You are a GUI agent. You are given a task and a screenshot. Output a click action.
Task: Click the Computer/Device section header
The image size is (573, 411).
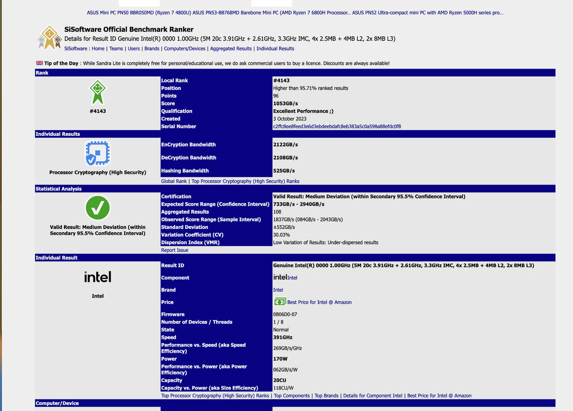pos(295,403)
